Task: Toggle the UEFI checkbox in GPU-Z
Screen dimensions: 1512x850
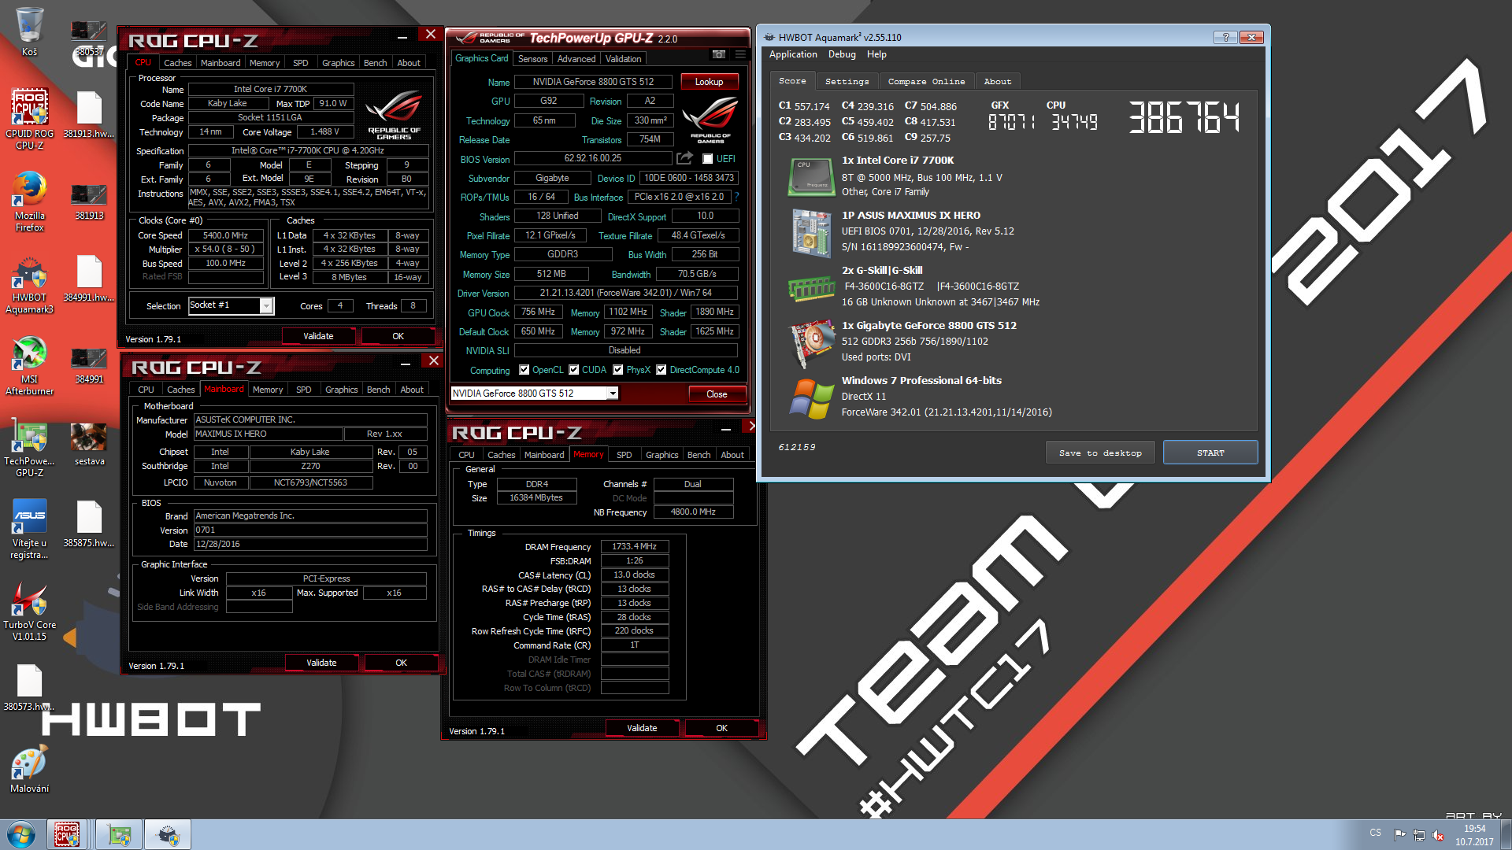Action: coord(707,159)
